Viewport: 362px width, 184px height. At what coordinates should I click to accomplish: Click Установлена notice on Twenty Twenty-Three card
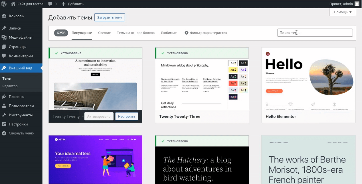tap(202, 53)
